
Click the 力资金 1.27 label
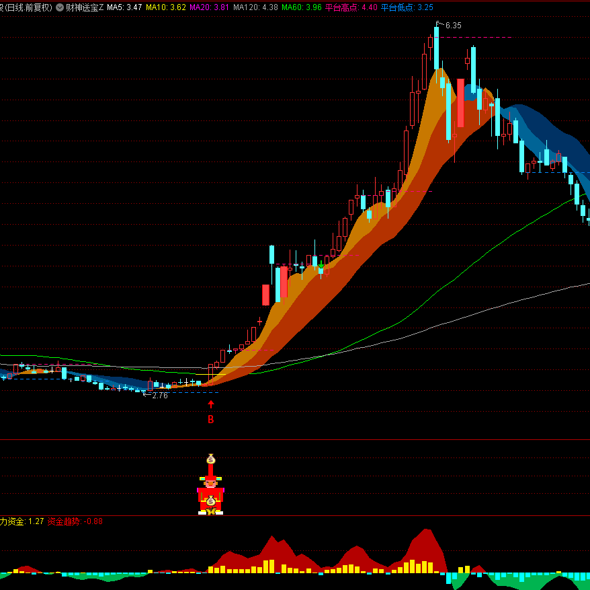coord(22,521)
